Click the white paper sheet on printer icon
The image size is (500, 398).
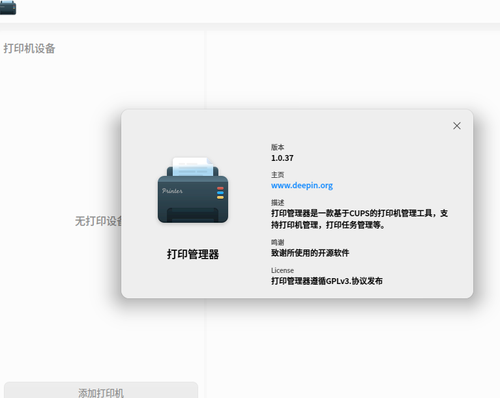pyautogui.click(x=192, y=166)
